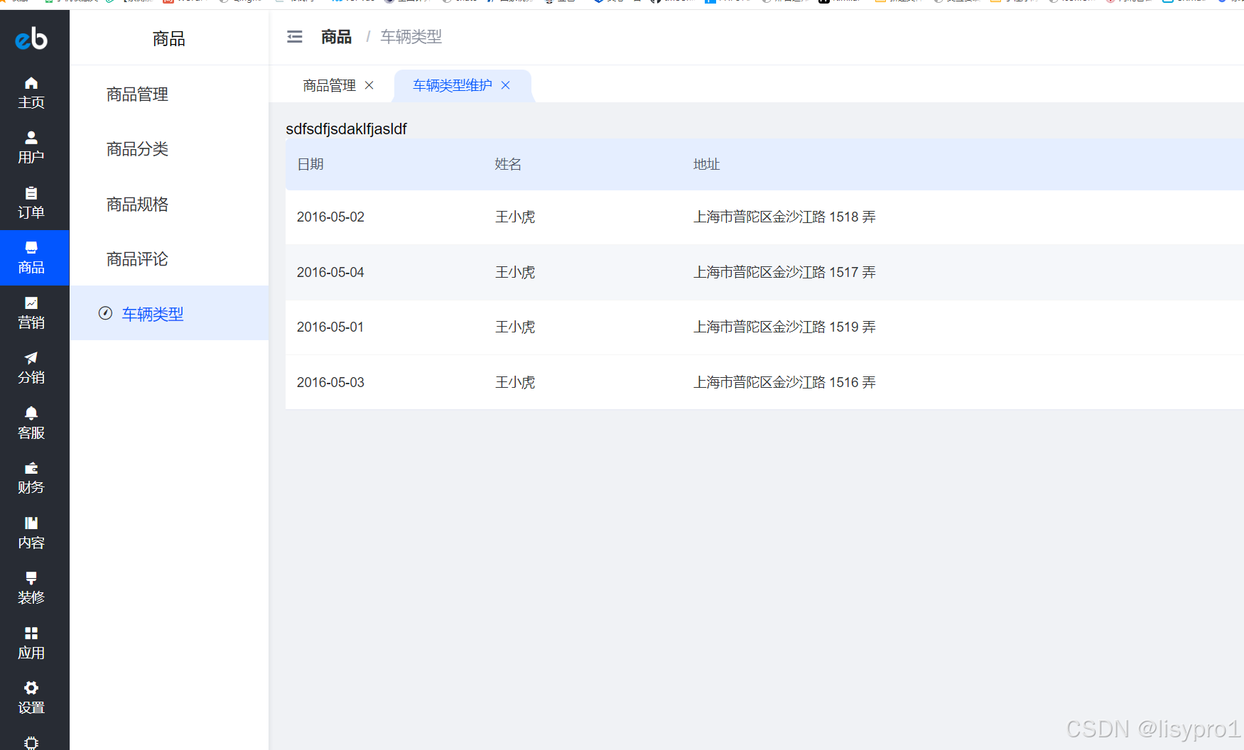Open 商品分类 from the menu
The image size is (1244, 750).
tap(136, 149)
